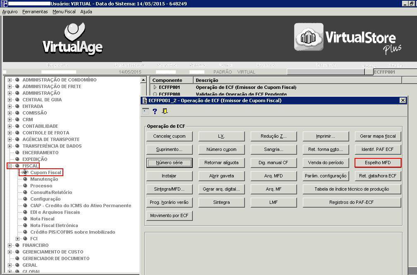This screenshot has height=275, width=417.
Task: Click the LMF button
Action: click(274, 202)
